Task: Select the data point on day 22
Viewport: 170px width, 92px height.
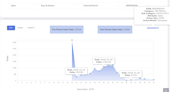Action: coord(113,65)
